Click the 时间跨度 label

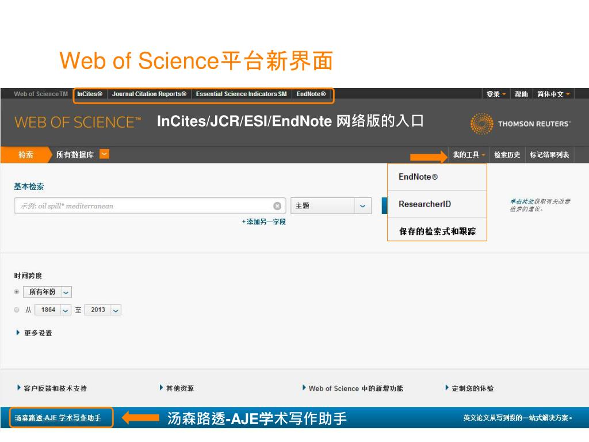[x=28, y=276]
